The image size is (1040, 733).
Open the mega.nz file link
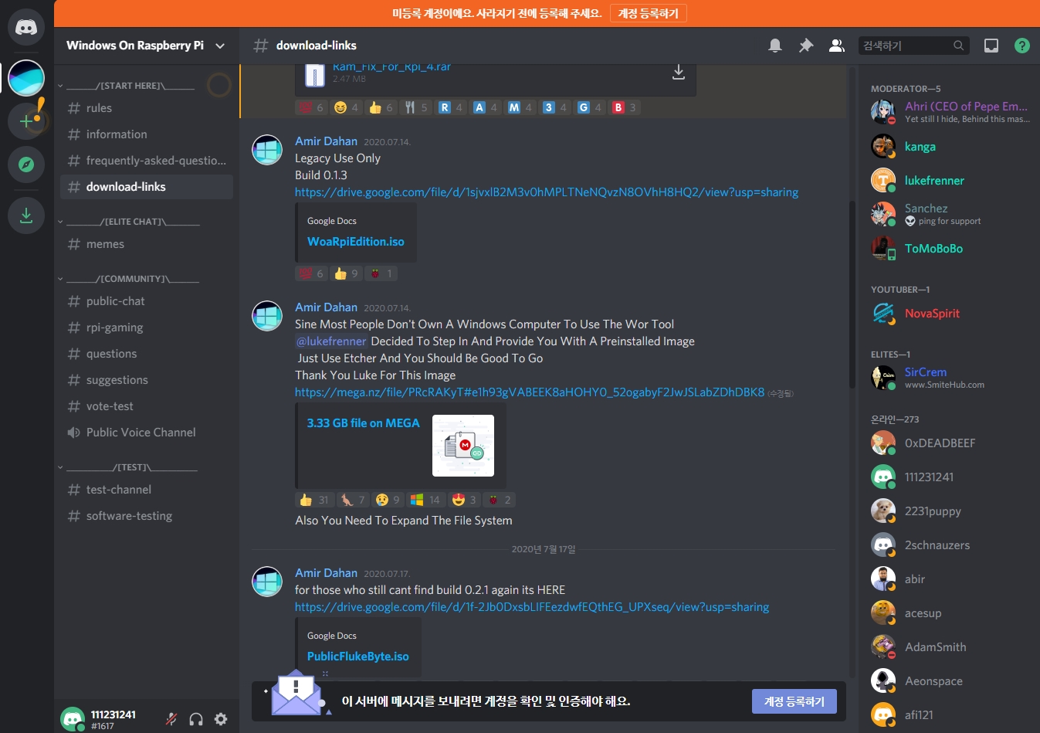tap(530, 392)
